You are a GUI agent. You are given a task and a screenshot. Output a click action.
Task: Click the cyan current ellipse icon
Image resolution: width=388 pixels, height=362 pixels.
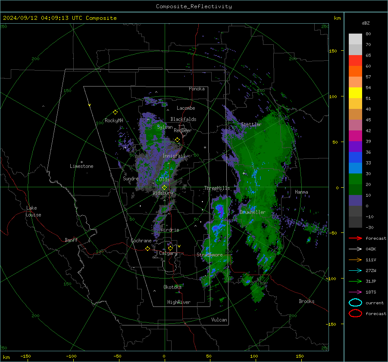click(355, 303)
